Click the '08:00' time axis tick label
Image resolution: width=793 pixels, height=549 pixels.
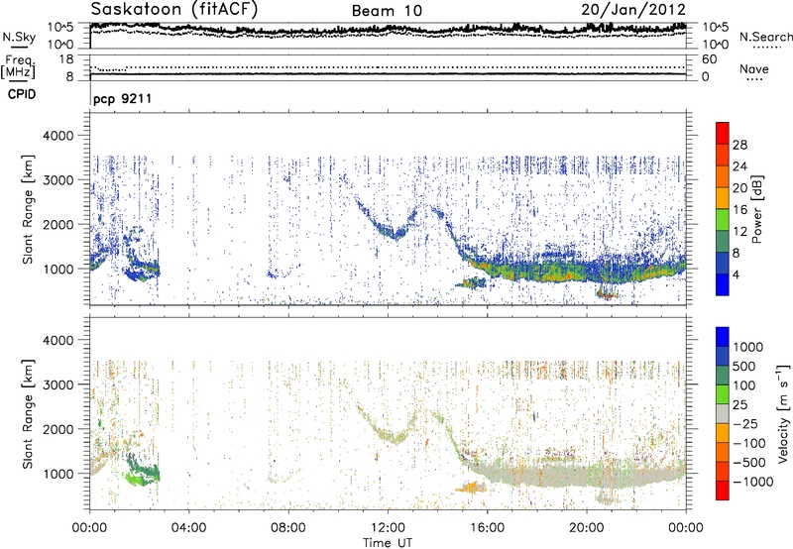coord(288,528)
